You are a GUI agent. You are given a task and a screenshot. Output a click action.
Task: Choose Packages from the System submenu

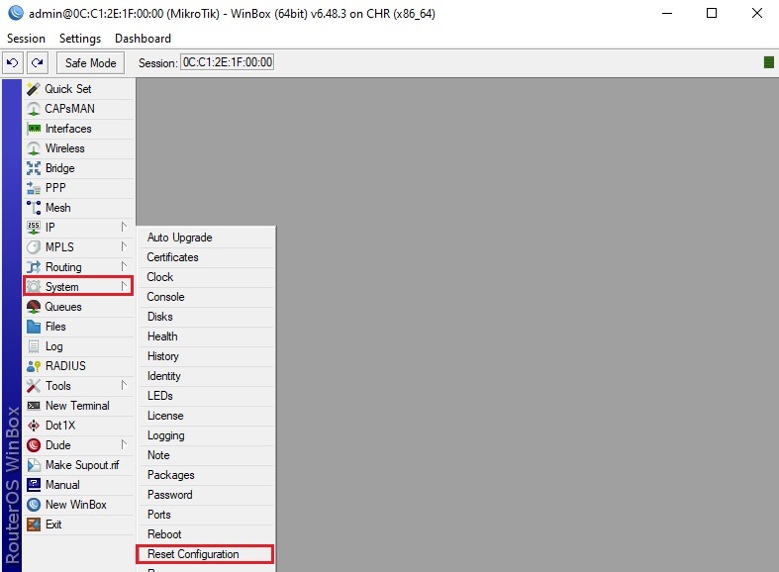click(170, 475)
